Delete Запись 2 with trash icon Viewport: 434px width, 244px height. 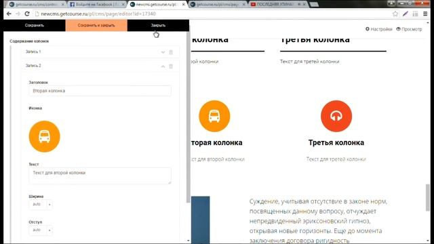click(171, 66)
